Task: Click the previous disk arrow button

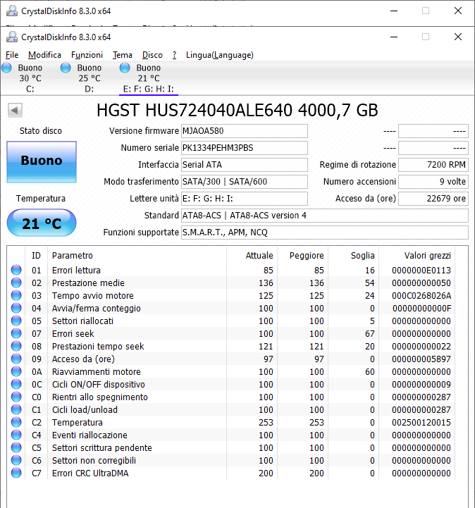Action: pyautogui.click(x=15, y=110)
